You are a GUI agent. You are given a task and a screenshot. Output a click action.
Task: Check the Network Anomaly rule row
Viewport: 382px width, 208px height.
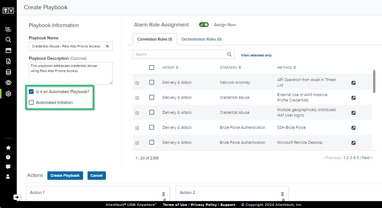[152, 82]
